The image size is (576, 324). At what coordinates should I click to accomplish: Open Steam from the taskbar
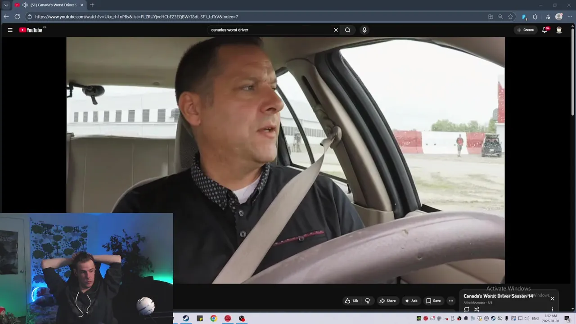tap(185, 319)
